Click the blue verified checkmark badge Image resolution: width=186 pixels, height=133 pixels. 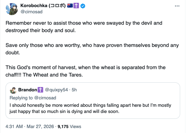tap(83, 6)
